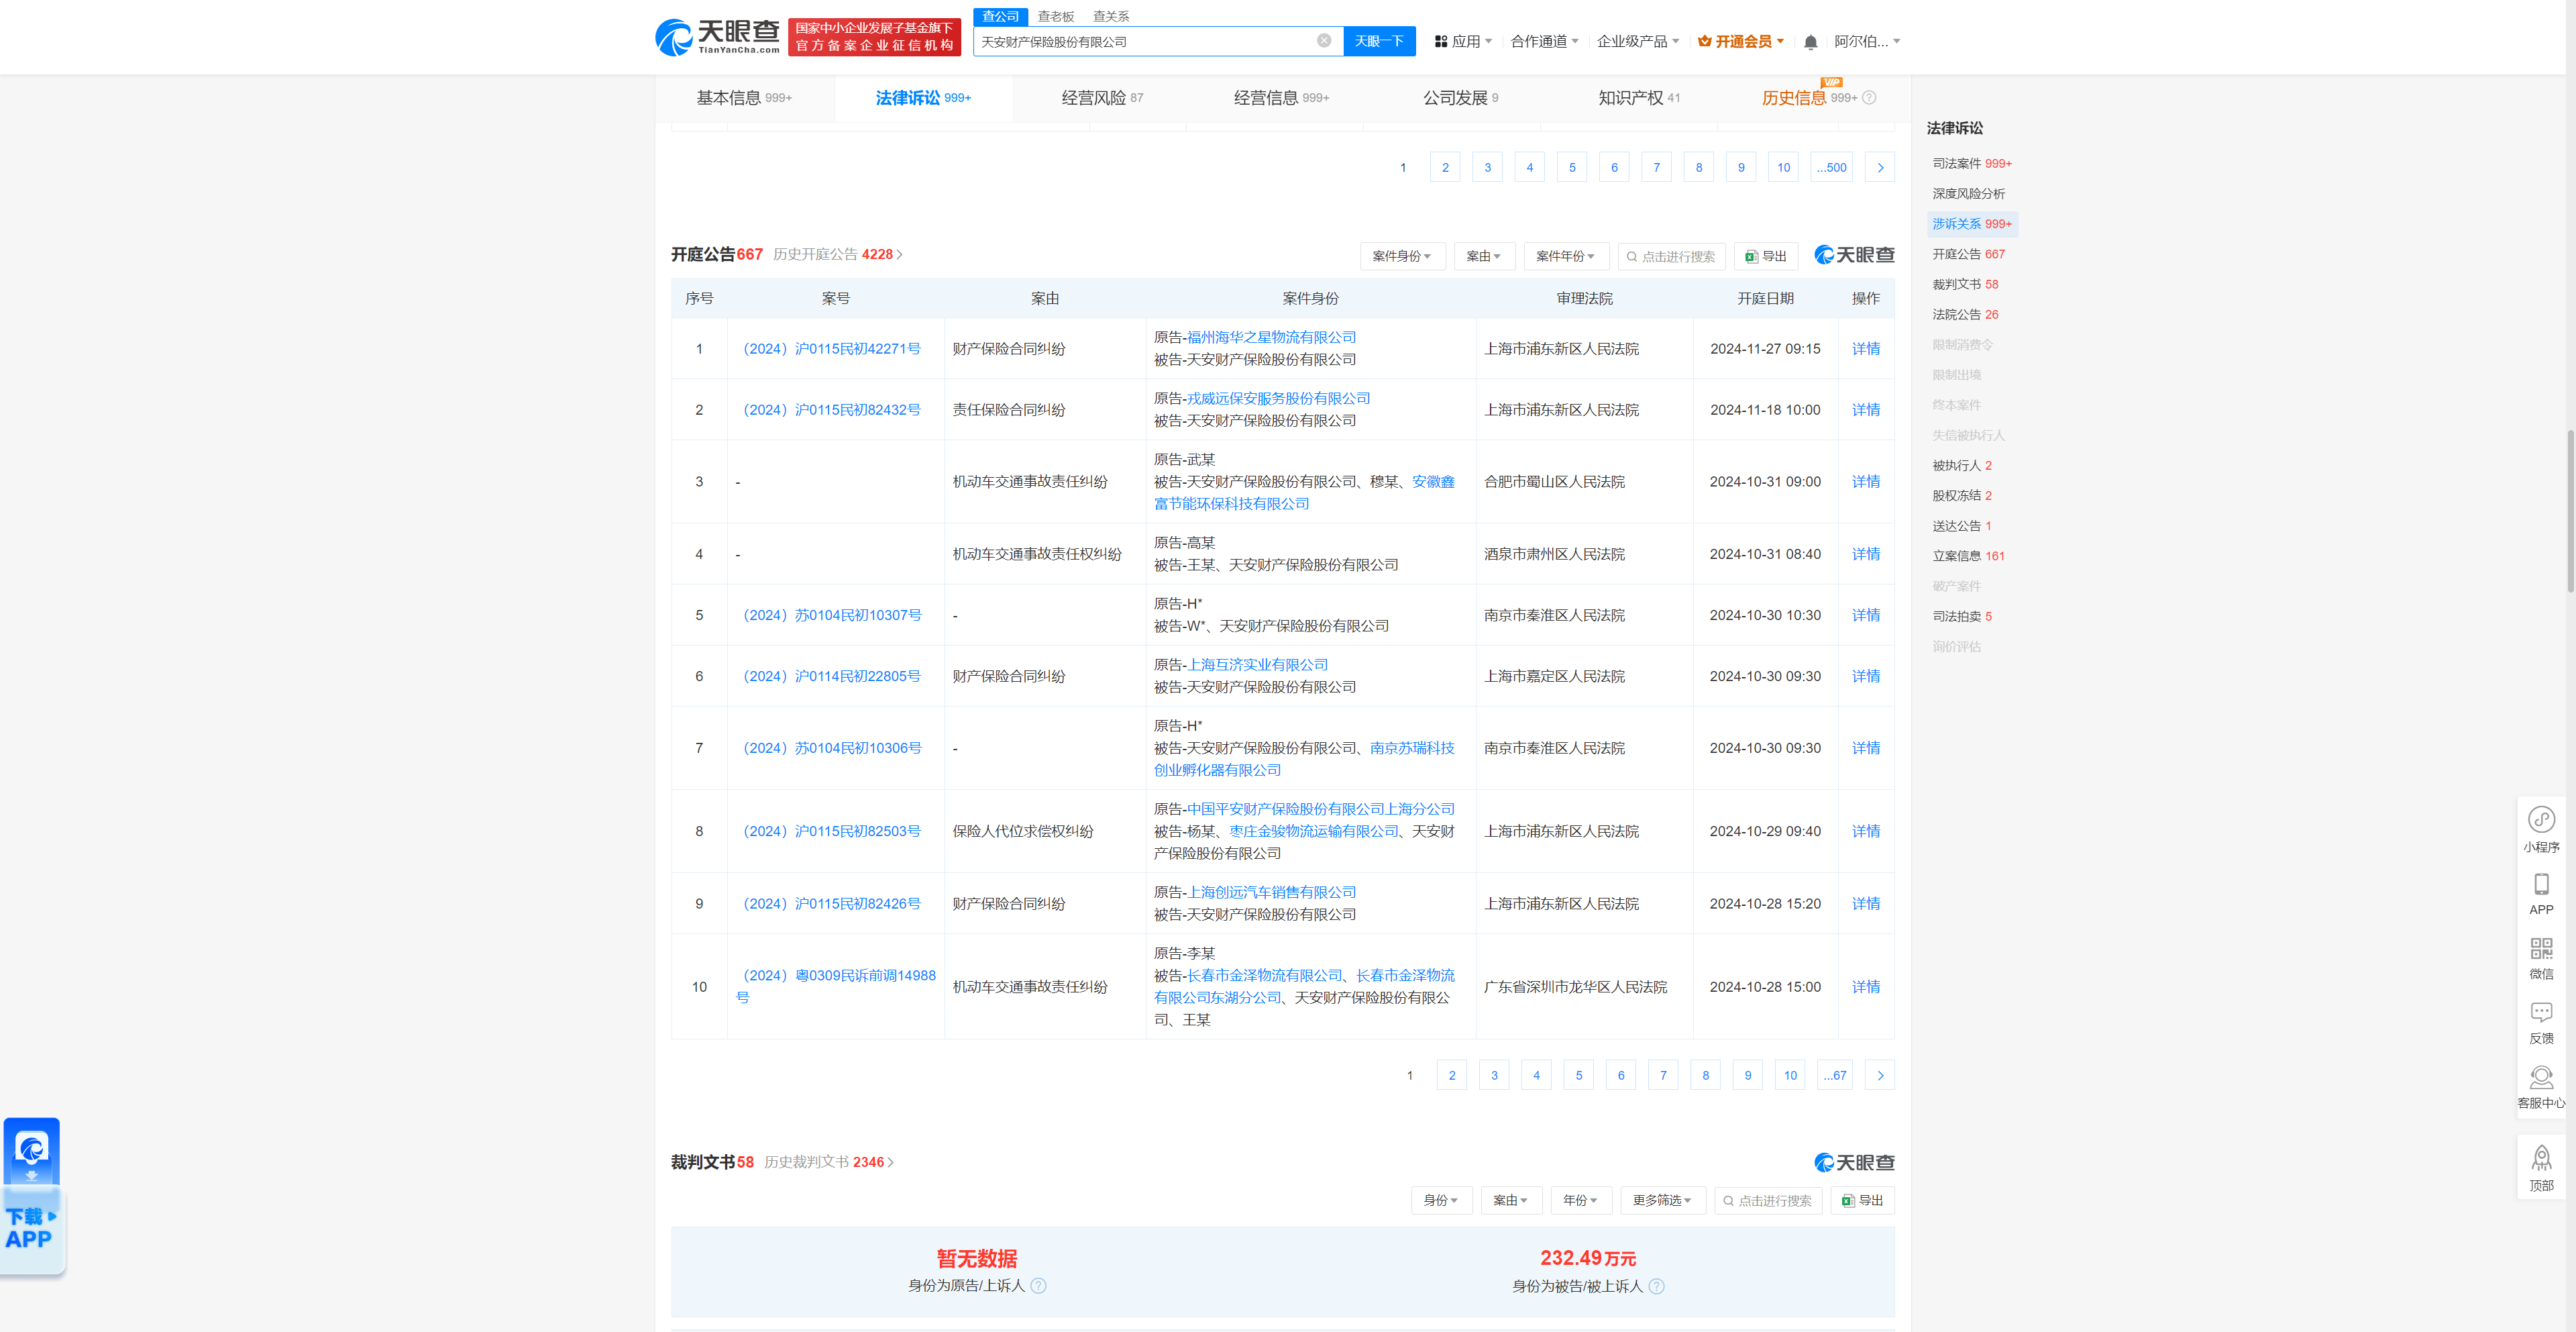2576x1332 pixels.
Task: Click the 反馈 feedback icon
Action: pos(2541,1021)
